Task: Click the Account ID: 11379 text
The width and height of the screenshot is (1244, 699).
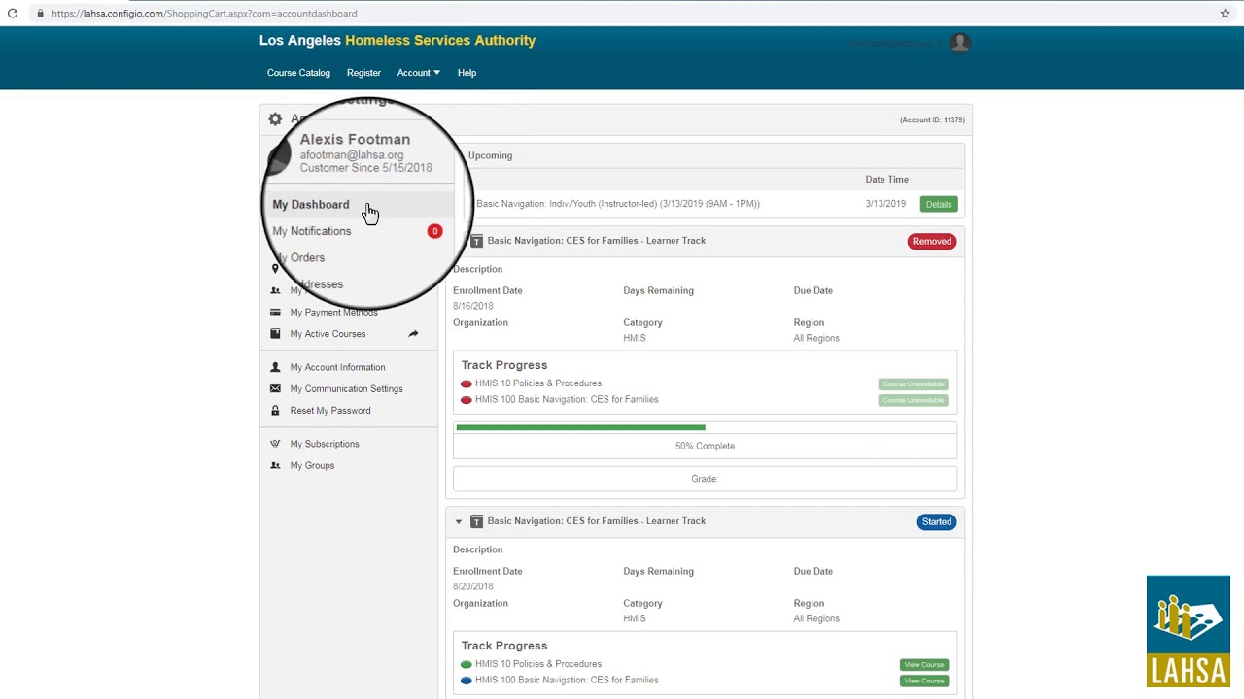Action: (932, 120)
